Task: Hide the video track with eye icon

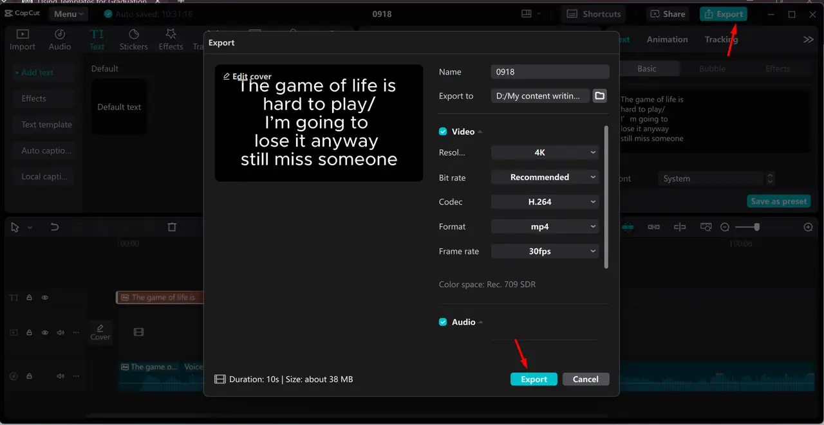Action: [45, 332]
